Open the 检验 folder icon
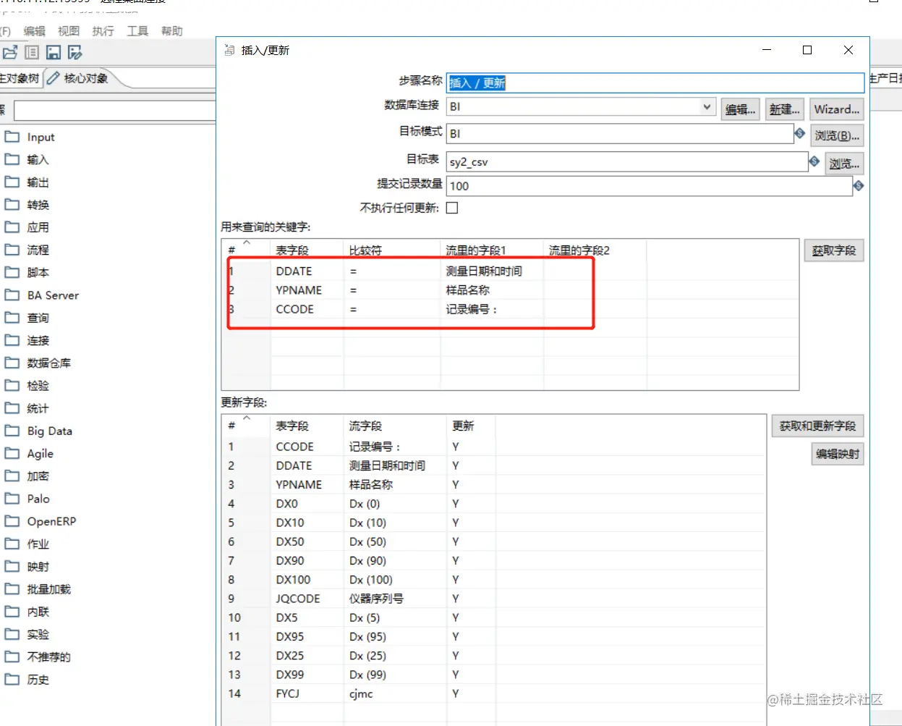 [x=12, y=386]
